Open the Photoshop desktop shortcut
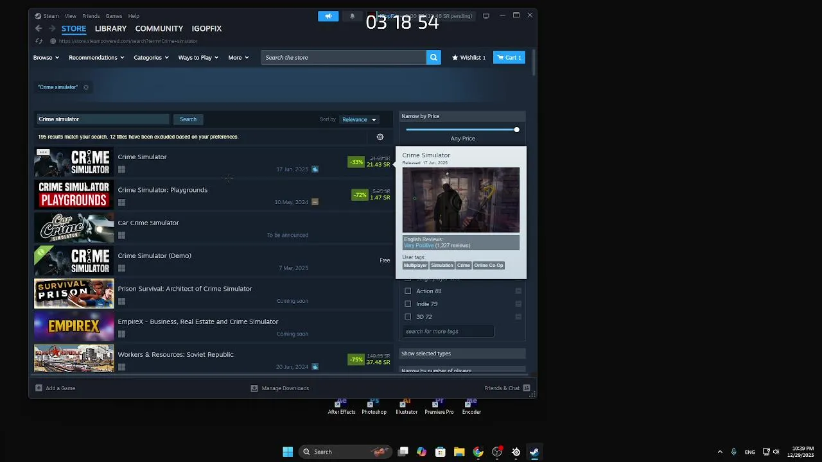822x462 pixels. (374, 407)
